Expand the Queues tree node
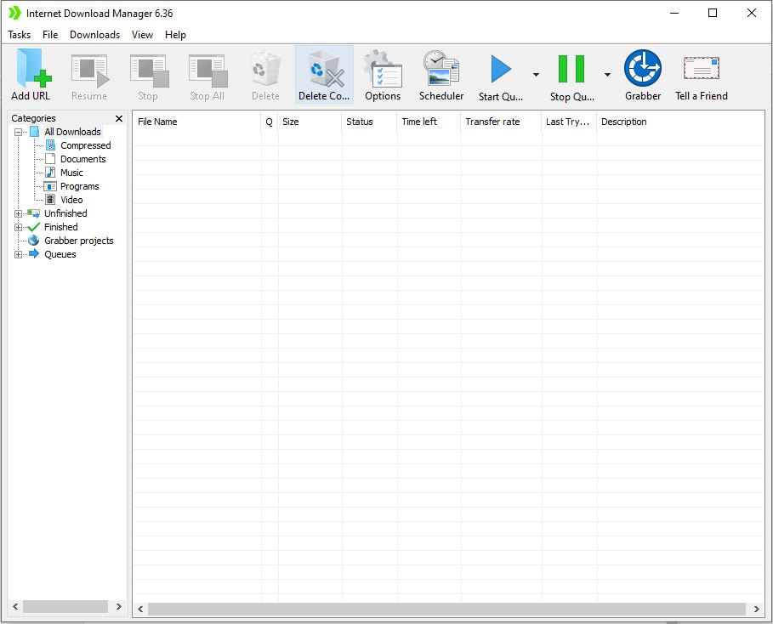 pos(18,255)
